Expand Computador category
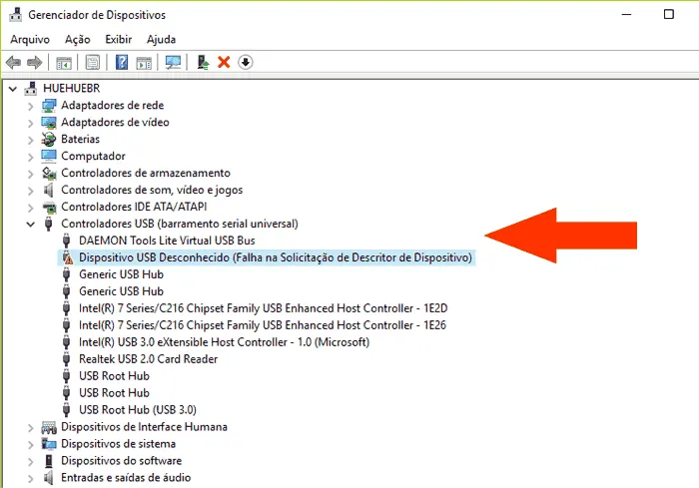This screenshot has height=488, width=699. pyautogui.click(x=30, y=157)
